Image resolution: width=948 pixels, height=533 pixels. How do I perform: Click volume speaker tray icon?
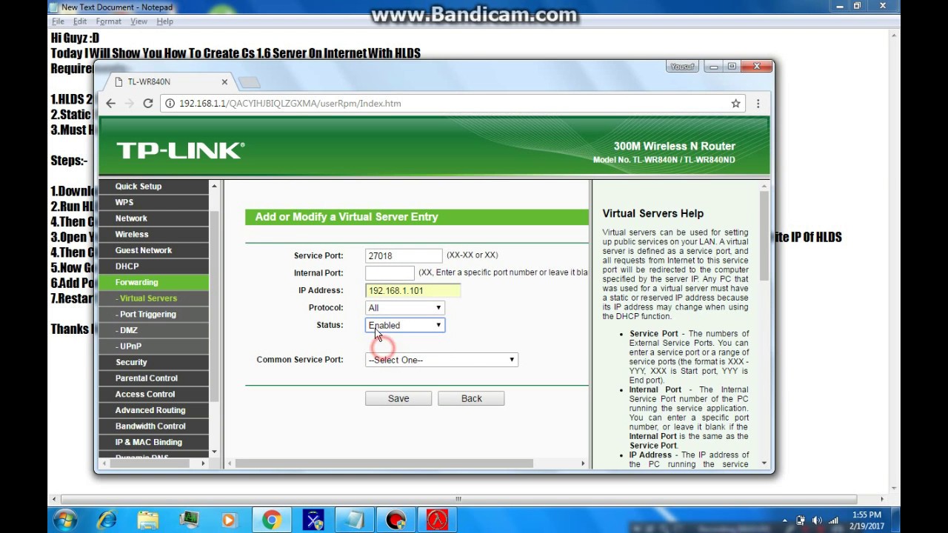[816, 520]
